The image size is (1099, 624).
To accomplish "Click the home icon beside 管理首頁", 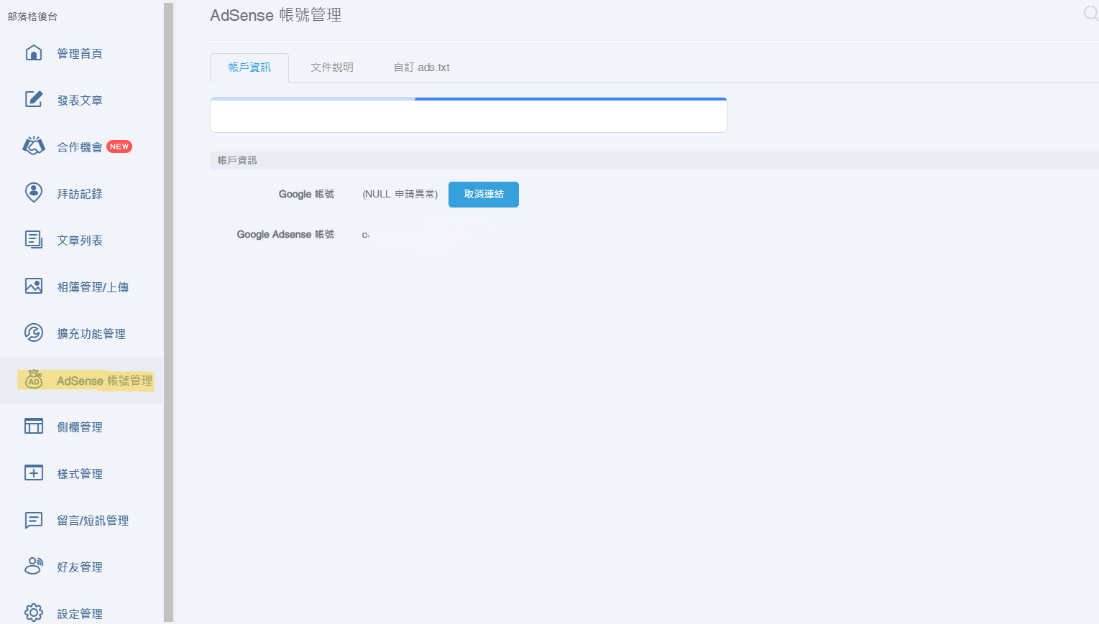I will (34, 52).
